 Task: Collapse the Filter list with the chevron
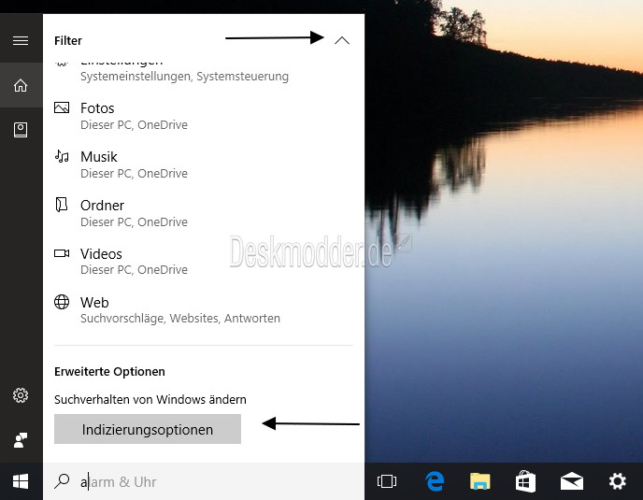(x=342, y=40)
